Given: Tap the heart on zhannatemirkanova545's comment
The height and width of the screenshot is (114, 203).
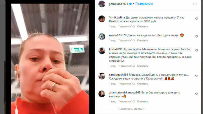Looking at the screenshot, I should (197, 93).
